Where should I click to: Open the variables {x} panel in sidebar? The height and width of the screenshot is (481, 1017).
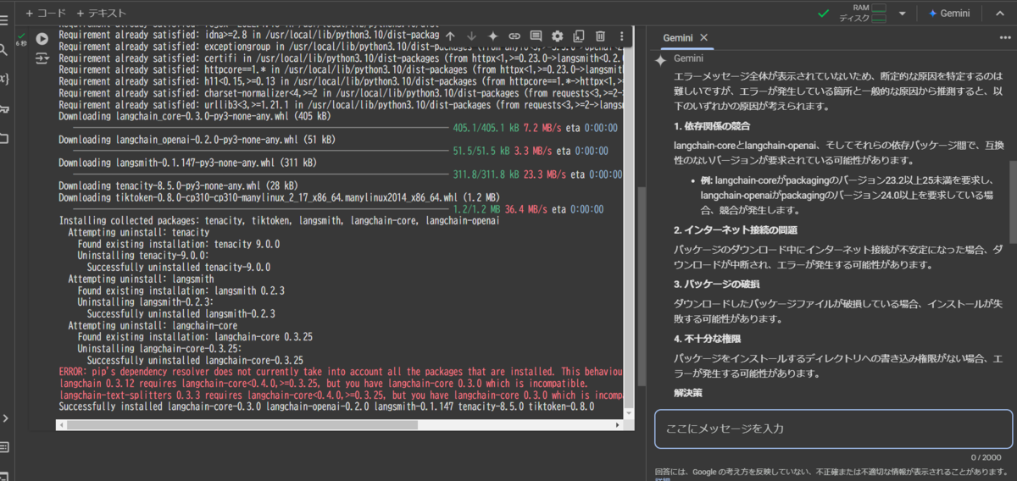coord(4,79)
